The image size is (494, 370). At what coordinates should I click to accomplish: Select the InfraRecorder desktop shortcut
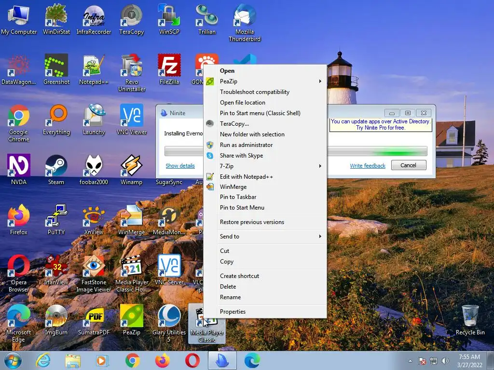[x=94, y=19]
